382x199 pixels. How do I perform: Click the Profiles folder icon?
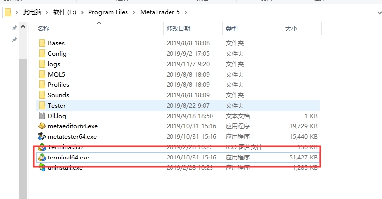coord(42,85)
